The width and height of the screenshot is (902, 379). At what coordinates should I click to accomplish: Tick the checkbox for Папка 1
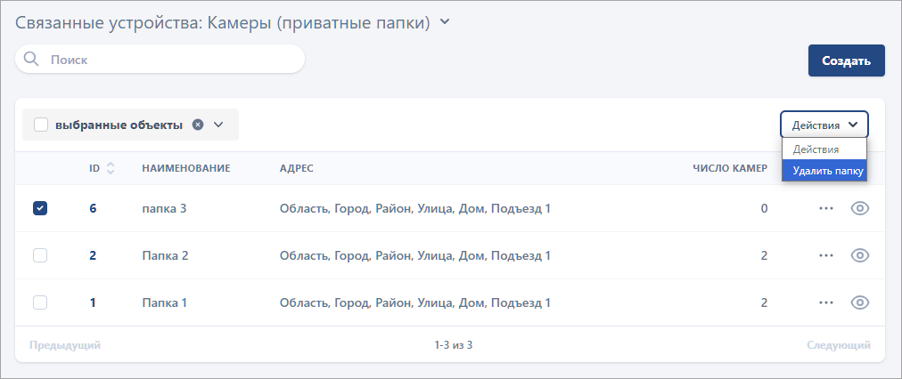pos(40,302)
